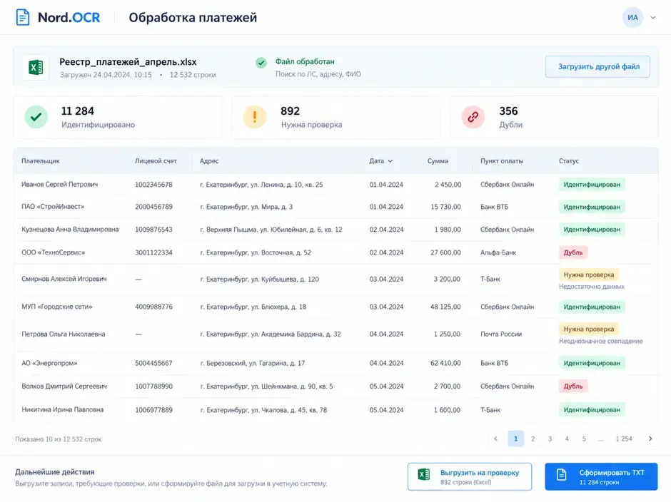671x502 pixels.
Task: Open the ИА user avatar
Action: point(632,18)
